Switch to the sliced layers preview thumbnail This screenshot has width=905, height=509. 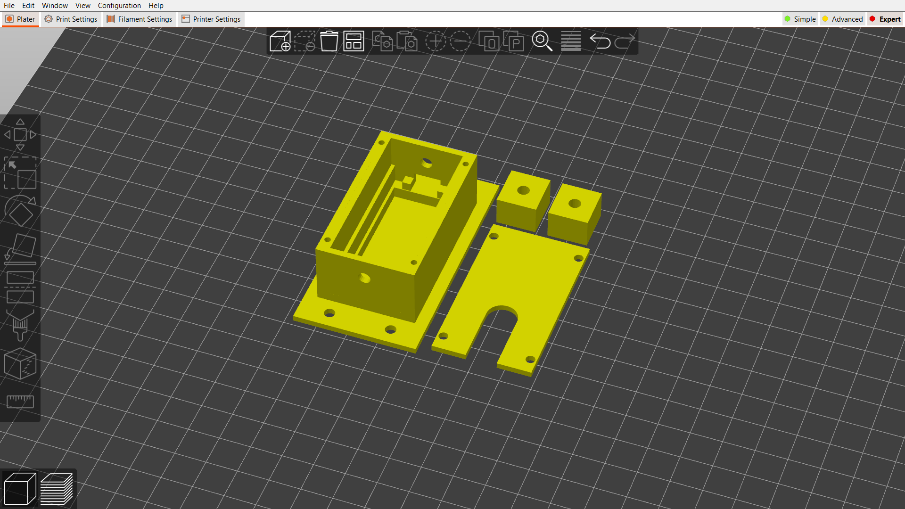(x=57, y=488)
